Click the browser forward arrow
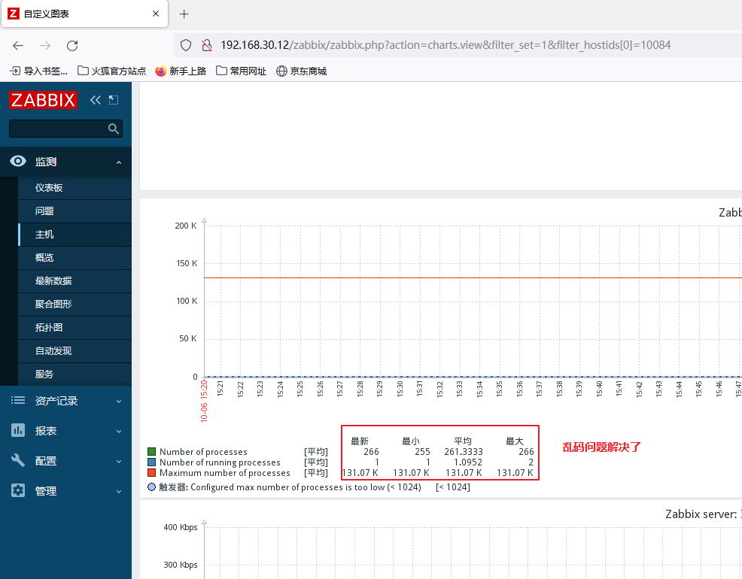Image resolution: width=742 pixels, height=579 pixels. click(x=45, y=45)
